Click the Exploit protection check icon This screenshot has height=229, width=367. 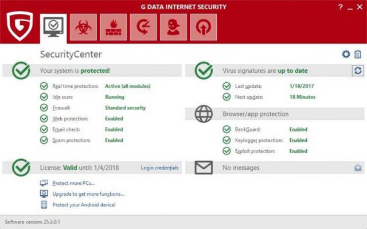click(x=227, y=151)
